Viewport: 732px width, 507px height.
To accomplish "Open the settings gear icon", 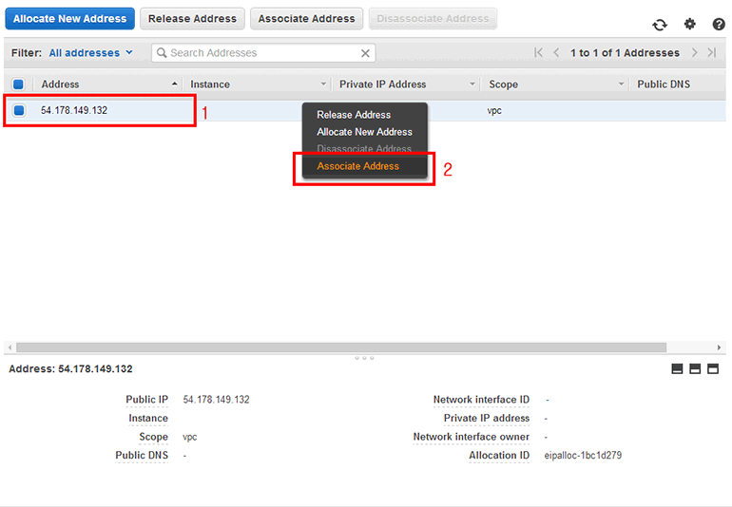I will click(690, 24).
